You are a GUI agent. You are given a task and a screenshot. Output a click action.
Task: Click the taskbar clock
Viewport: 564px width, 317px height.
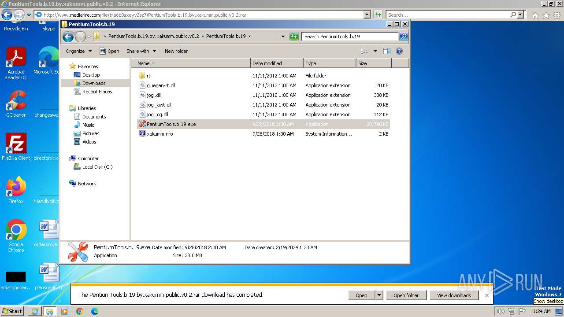point(542,311)
